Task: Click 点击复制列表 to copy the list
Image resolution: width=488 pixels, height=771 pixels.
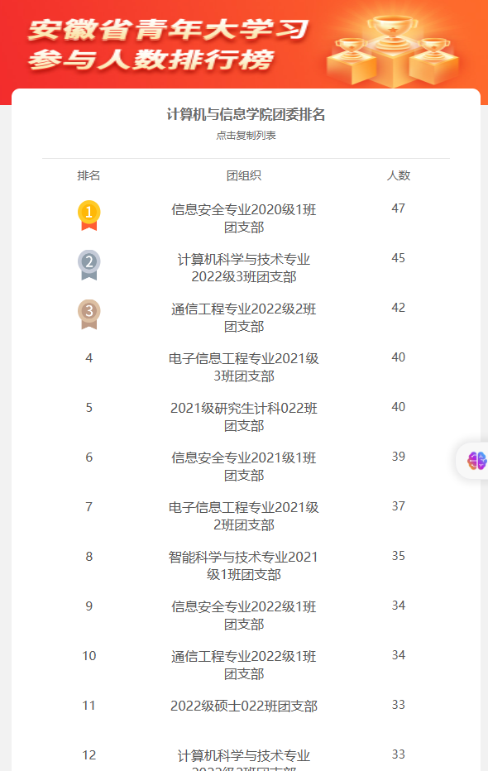Action: pyautogui.click(x=246, y=135)
